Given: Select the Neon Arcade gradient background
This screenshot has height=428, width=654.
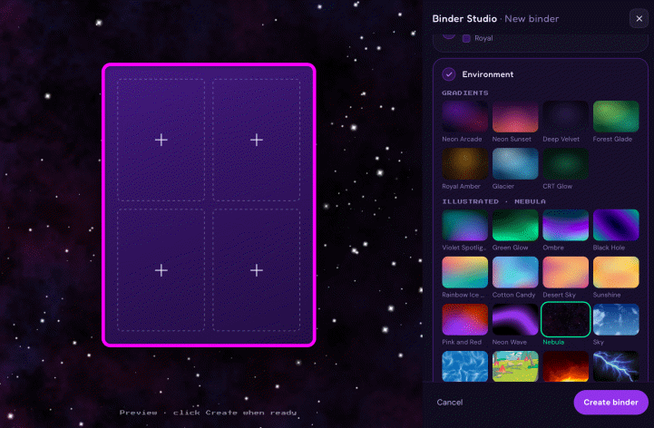Looking at the screenshot, I should pos(464,116).
